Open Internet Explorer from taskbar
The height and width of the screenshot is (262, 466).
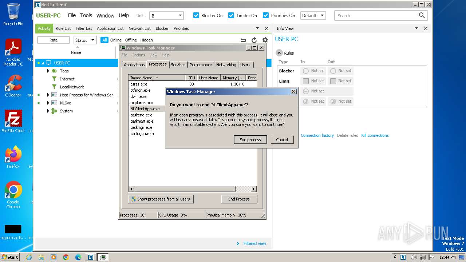tap(29, 257)
